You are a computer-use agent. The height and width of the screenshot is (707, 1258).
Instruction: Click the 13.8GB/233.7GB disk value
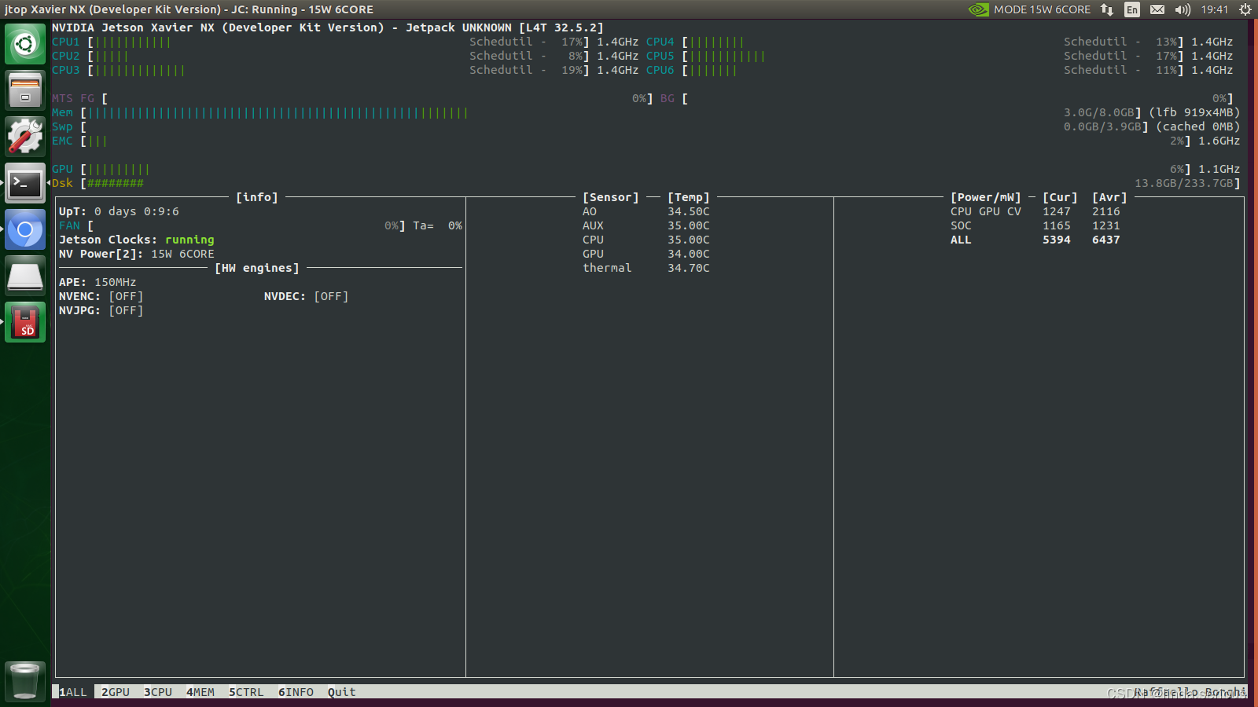[1184, 183]
